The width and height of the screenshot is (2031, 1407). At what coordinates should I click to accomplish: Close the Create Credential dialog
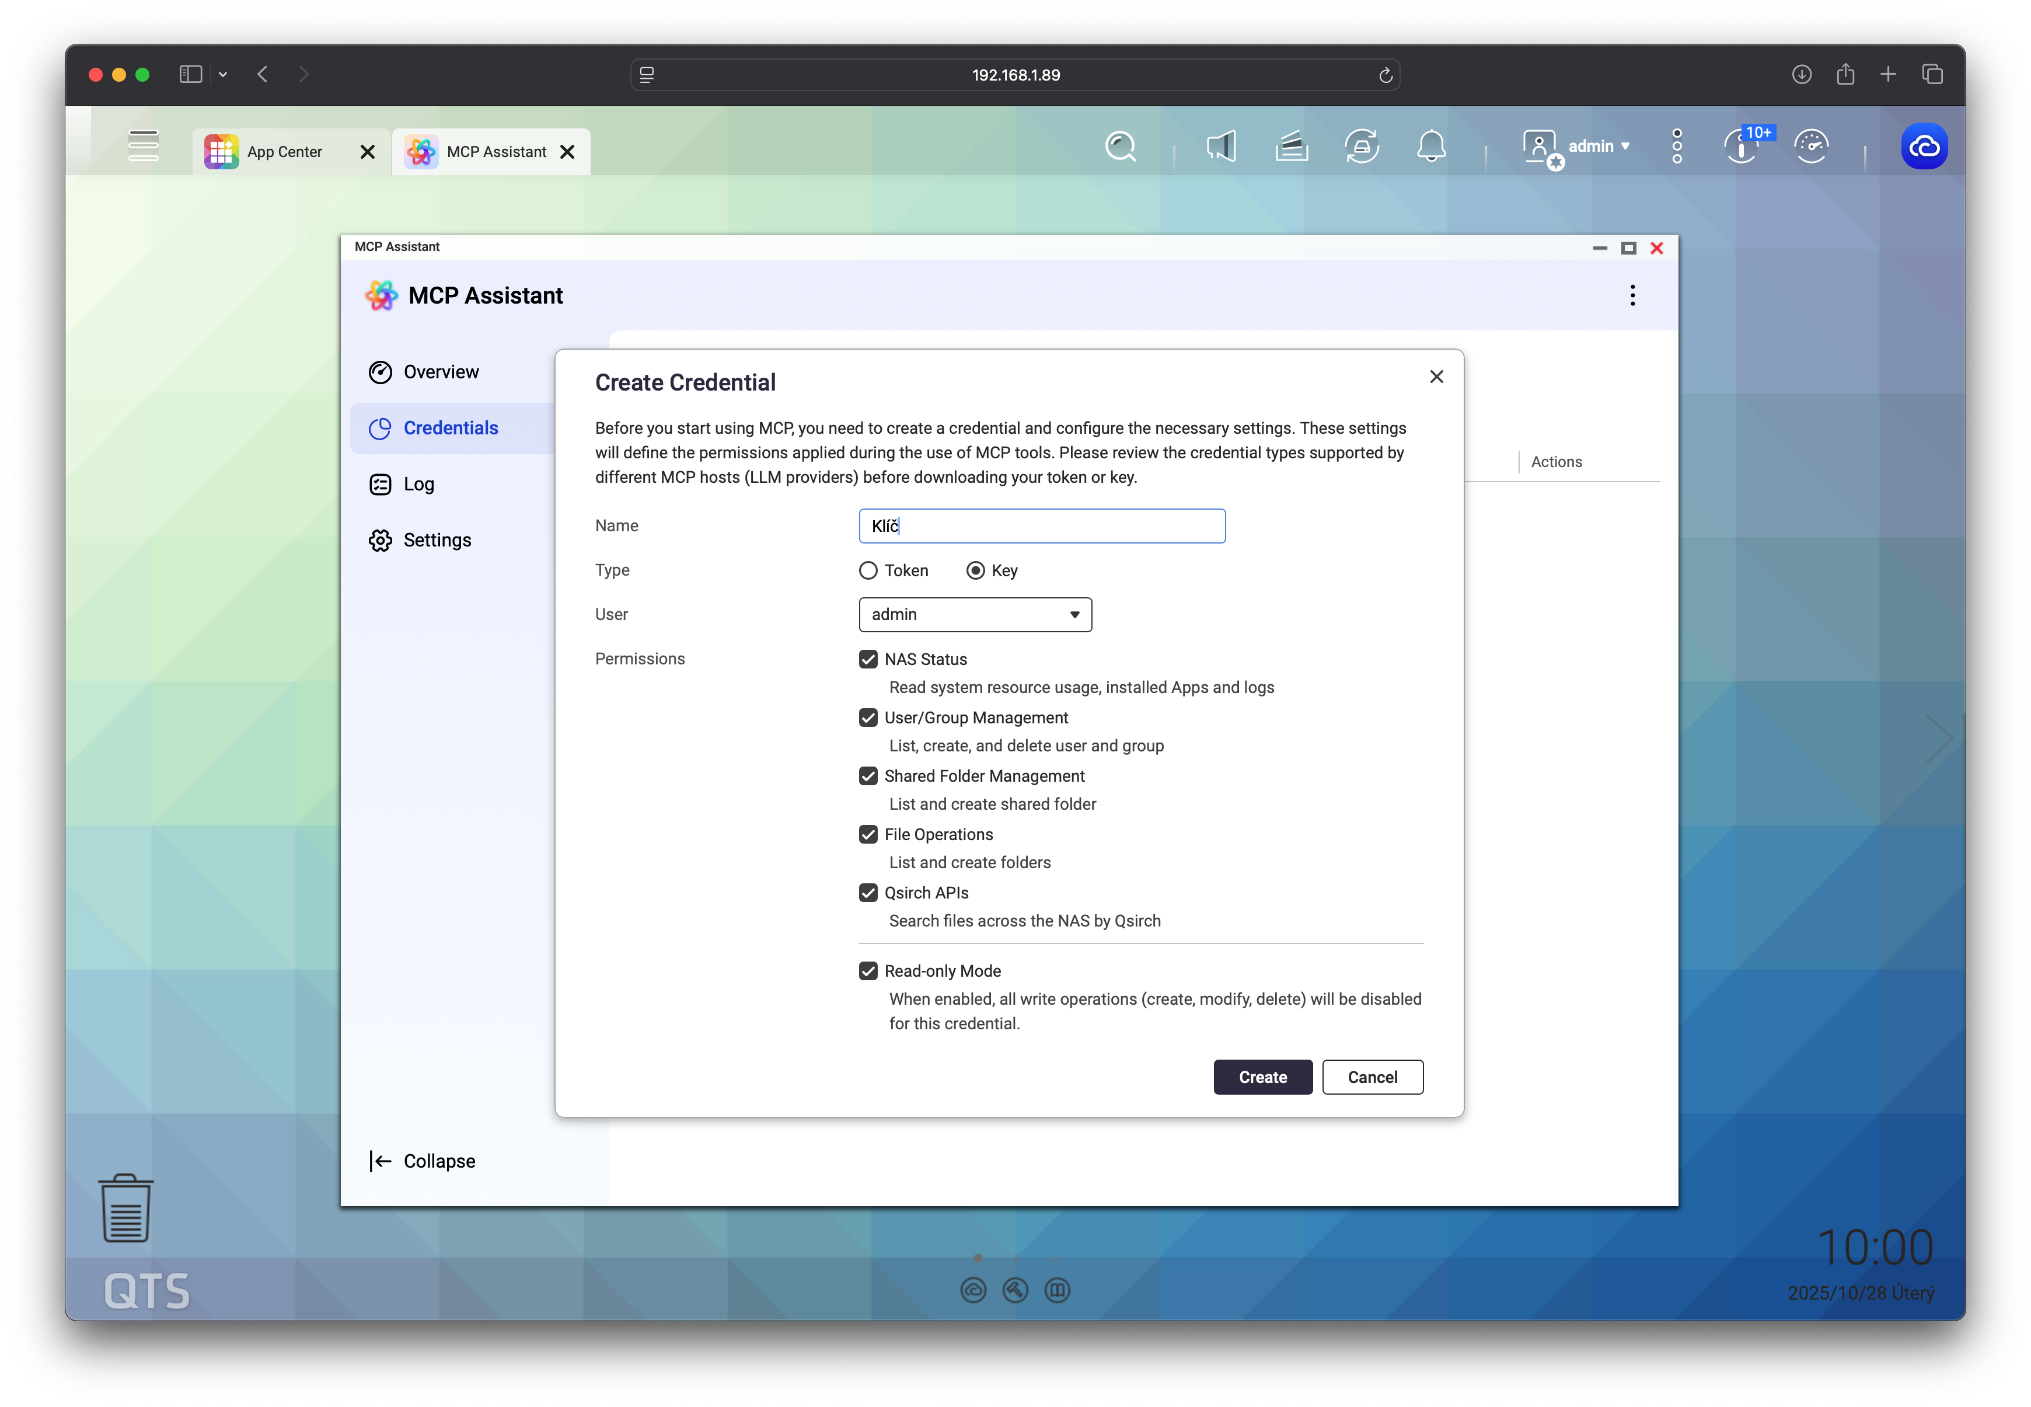coord(1435,377)
